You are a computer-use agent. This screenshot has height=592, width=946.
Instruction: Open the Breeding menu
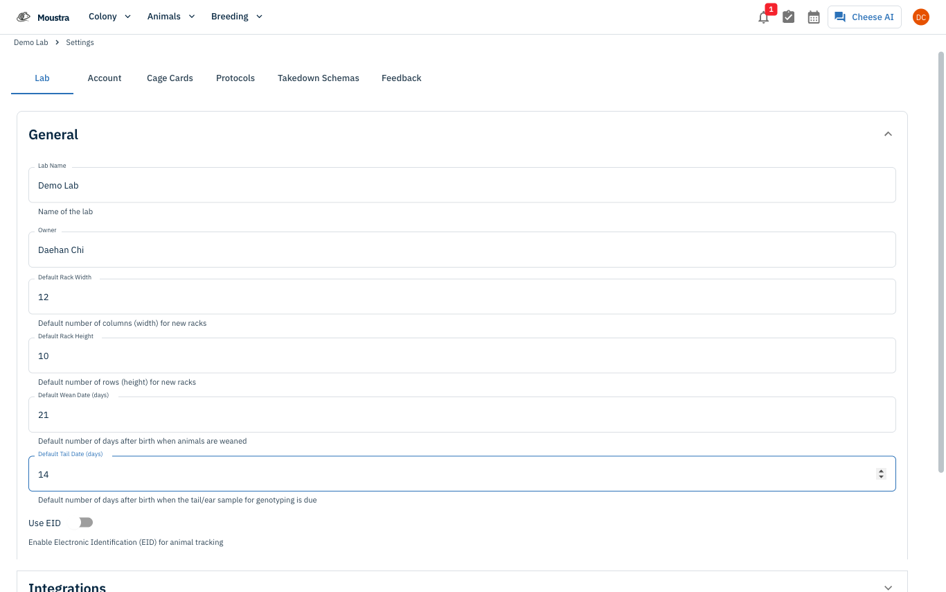pos(237,17)
